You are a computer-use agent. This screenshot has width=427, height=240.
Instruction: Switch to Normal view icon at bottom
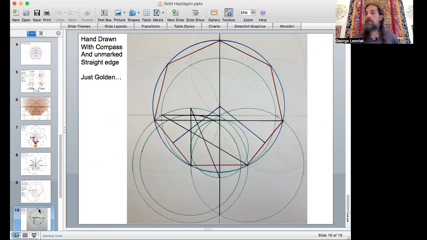click(16, 235)
